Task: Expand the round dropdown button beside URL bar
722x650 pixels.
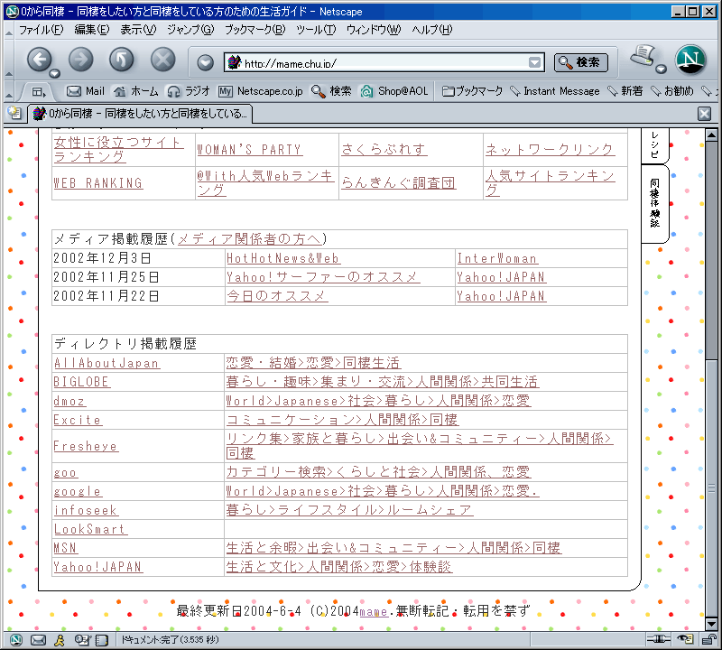Action: [x=206, y=62]
